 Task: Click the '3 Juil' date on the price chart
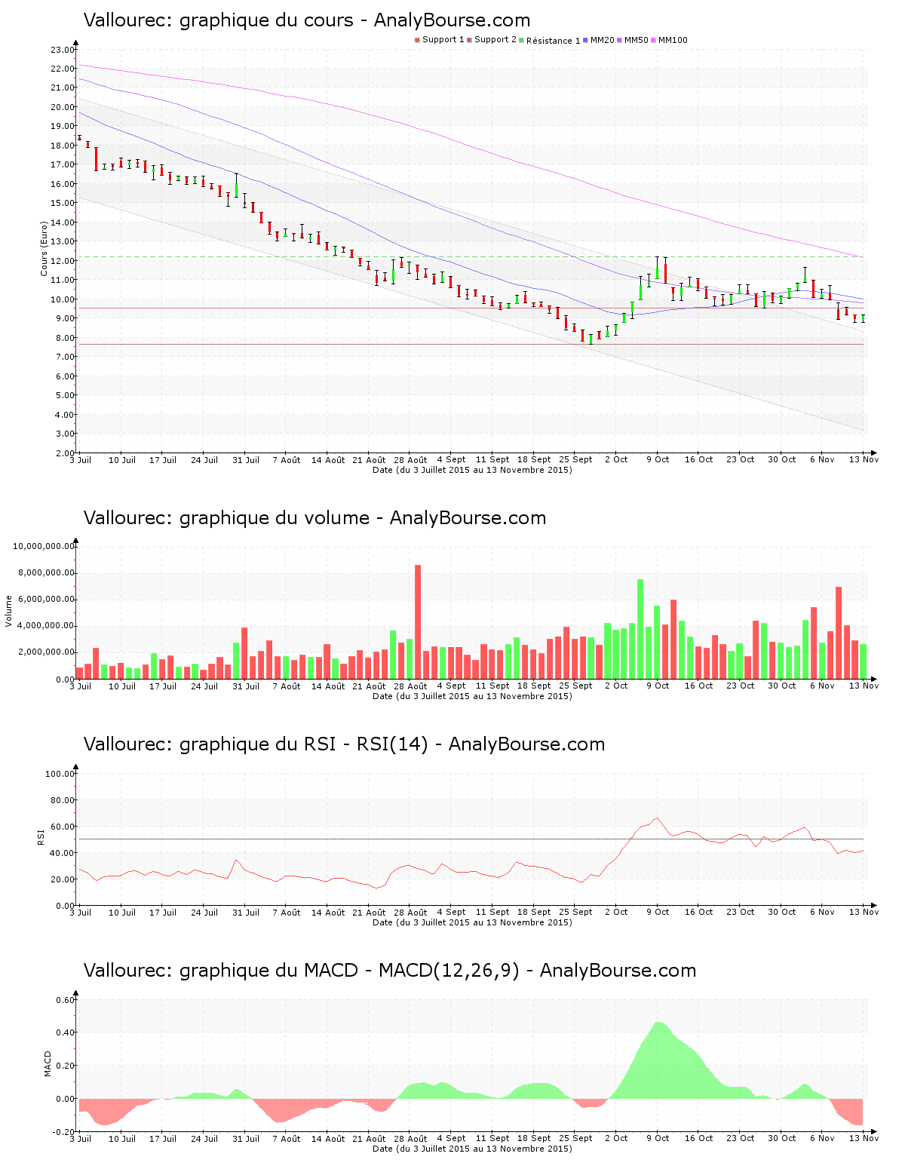point(81,459)
